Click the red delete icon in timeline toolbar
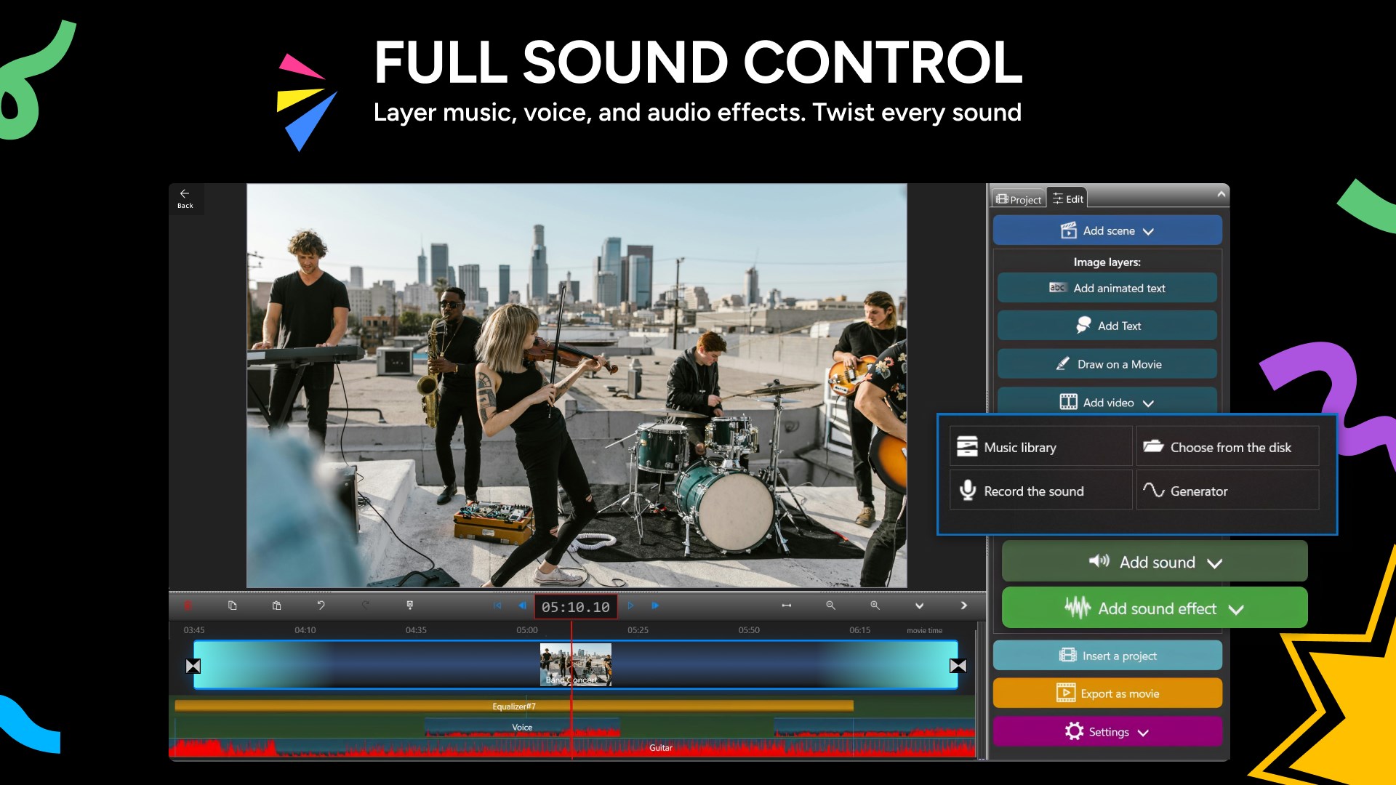Viewport: 1396px width, 785px height. tap(188, 605)
